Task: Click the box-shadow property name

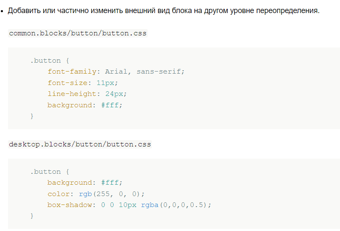Action: tap(69, 205)
